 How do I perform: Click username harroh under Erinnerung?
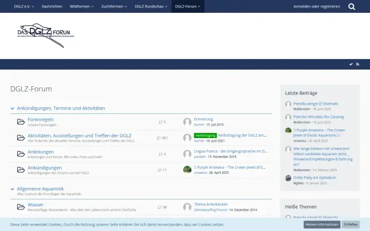click(x=199, y=124)
